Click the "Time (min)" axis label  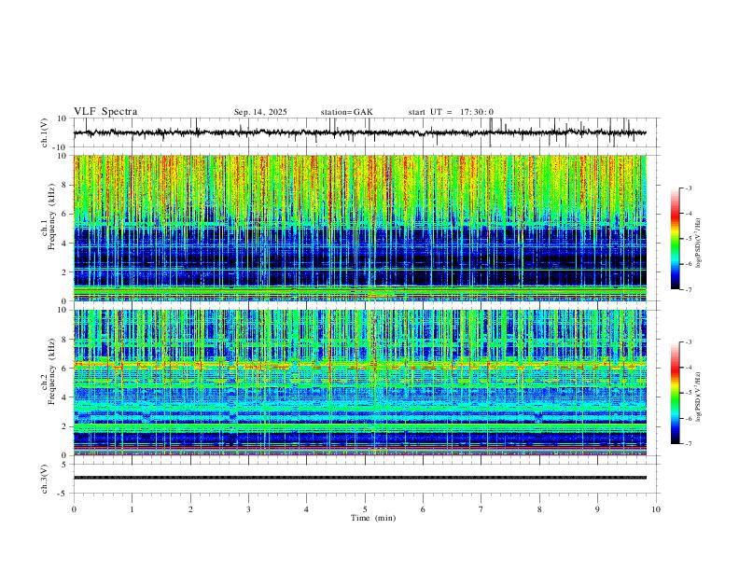373,518
